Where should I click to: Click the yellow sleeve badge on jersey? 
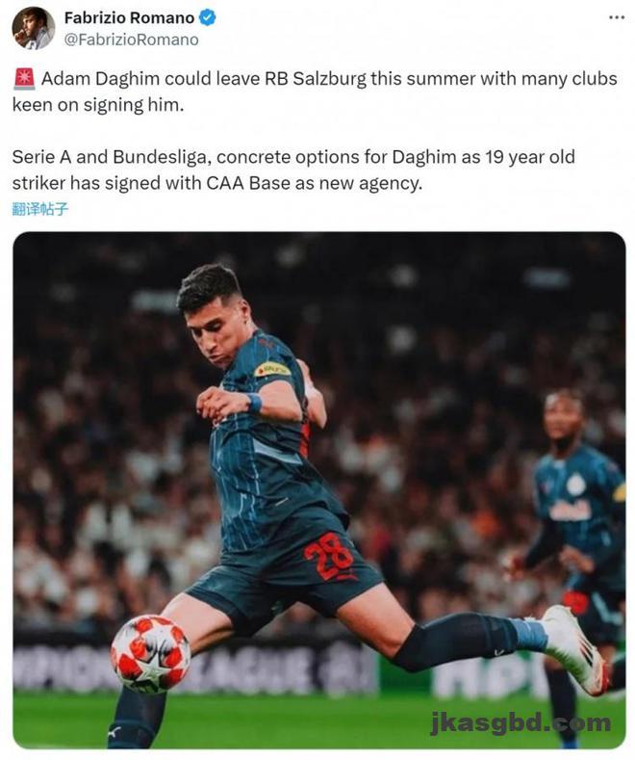pos(272,370)
